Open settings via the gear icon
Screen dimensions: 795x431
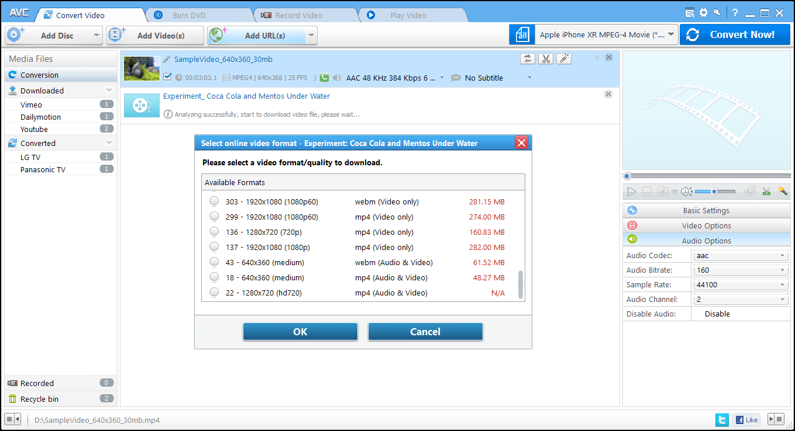[703, 13]
